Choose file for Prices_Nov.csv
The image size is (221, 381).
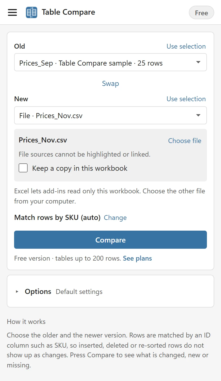(x=185, y=141)
